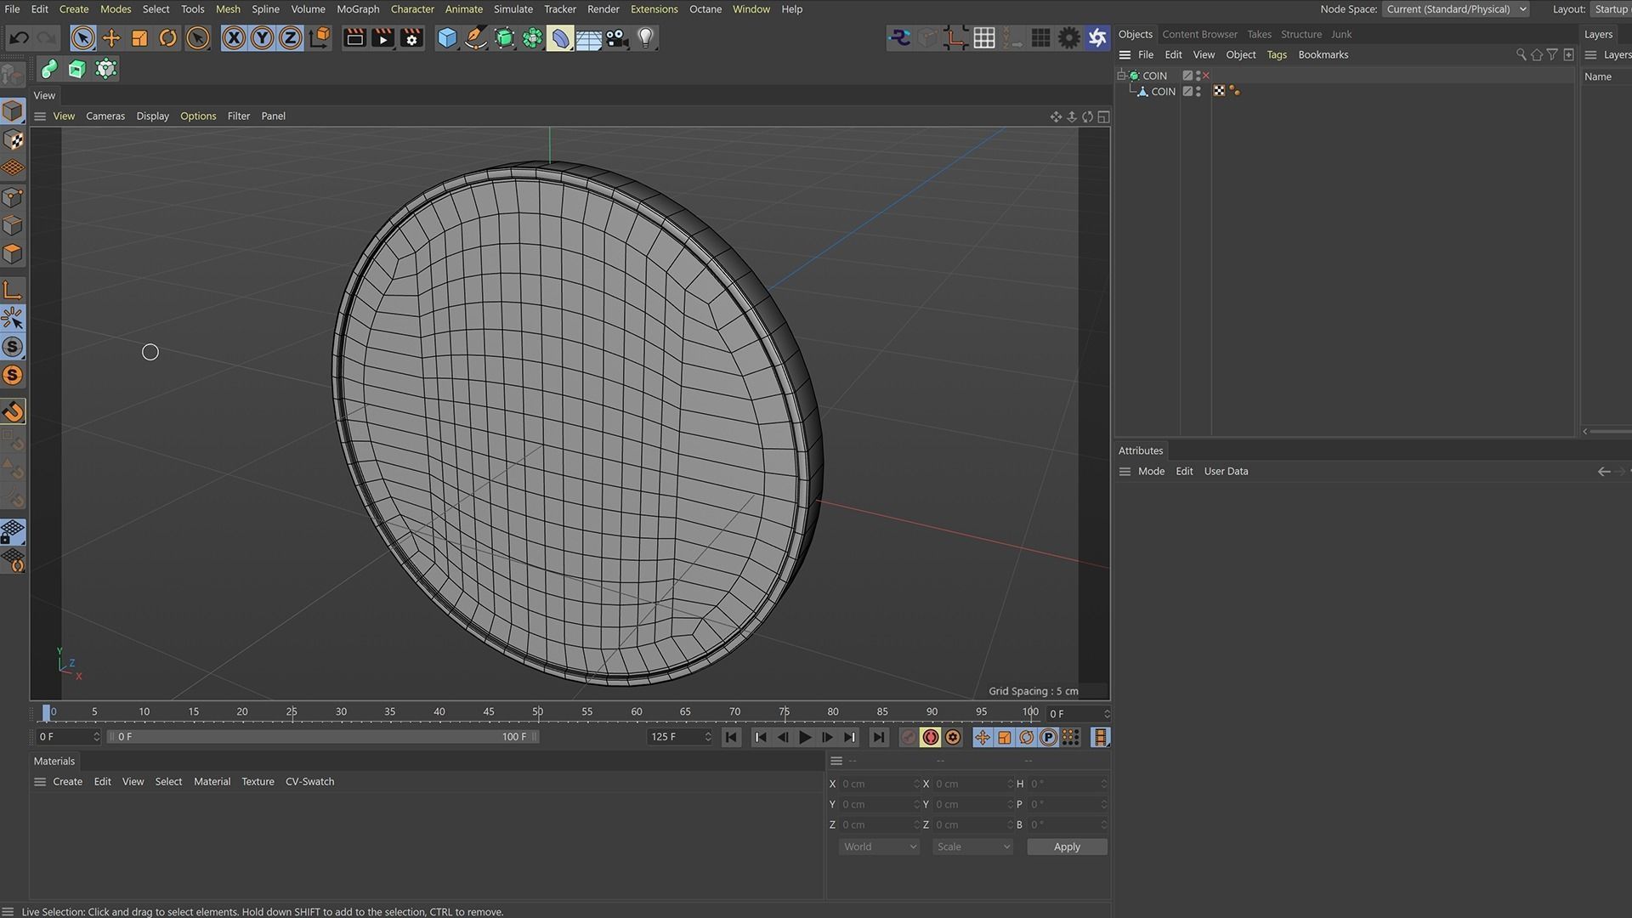Click the dark gear settings icon
Image resolution: width=1632 pixels, height=918 pixels.
click(1069, 37)
